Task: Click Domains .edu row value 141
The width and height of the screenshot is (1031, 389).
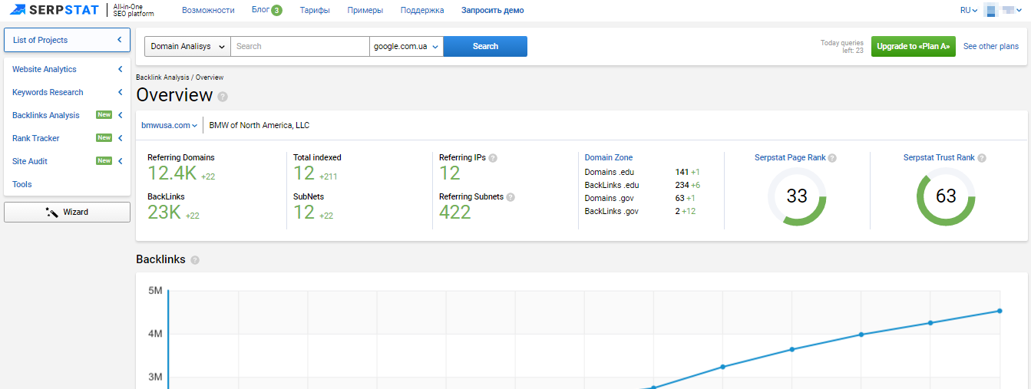Action: 682,172
